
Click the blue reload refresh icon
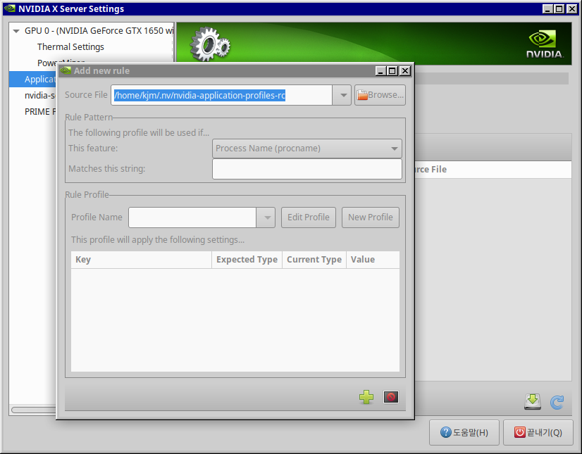pos(557,402)
